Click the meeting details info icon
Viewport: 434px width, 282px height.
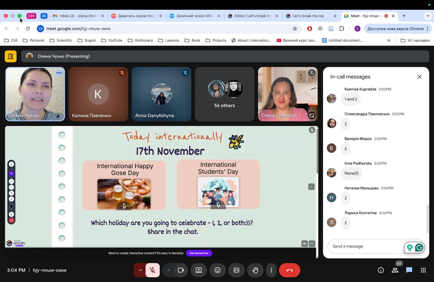coord(381,270)
